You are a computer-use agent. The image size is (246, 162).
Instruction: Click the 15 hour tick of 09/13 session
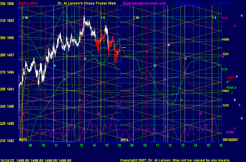tap(107, 145)
